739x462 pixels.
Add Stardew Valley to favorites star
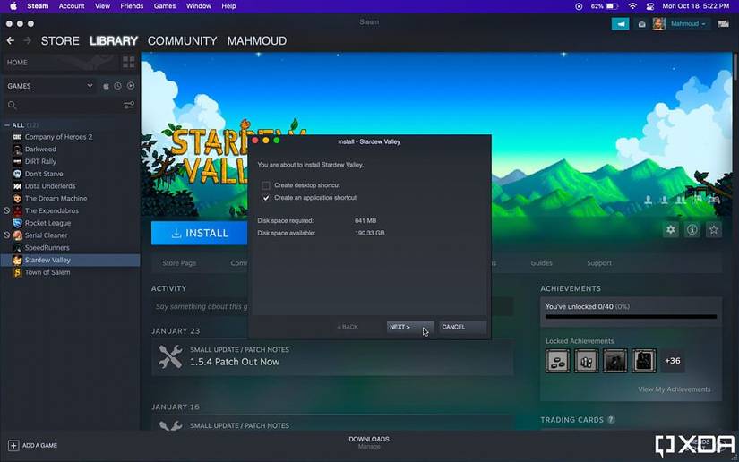pyautogui.click(x=714, y=230)
